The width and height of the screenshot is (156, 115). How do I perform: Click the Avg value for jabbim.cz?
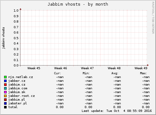(x=117, y=85)
